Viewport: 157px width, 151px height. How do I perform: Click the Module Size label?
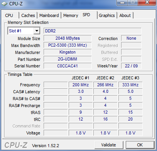29,39
